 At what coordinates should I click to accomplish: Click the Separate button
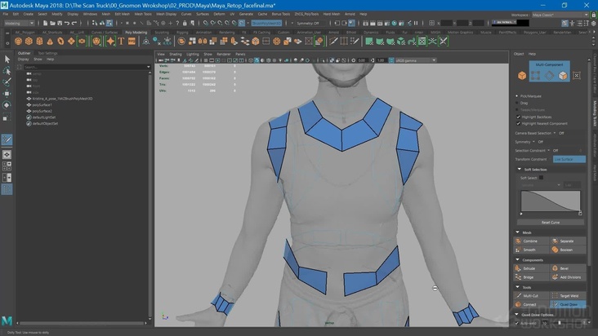tap(569, 241)
